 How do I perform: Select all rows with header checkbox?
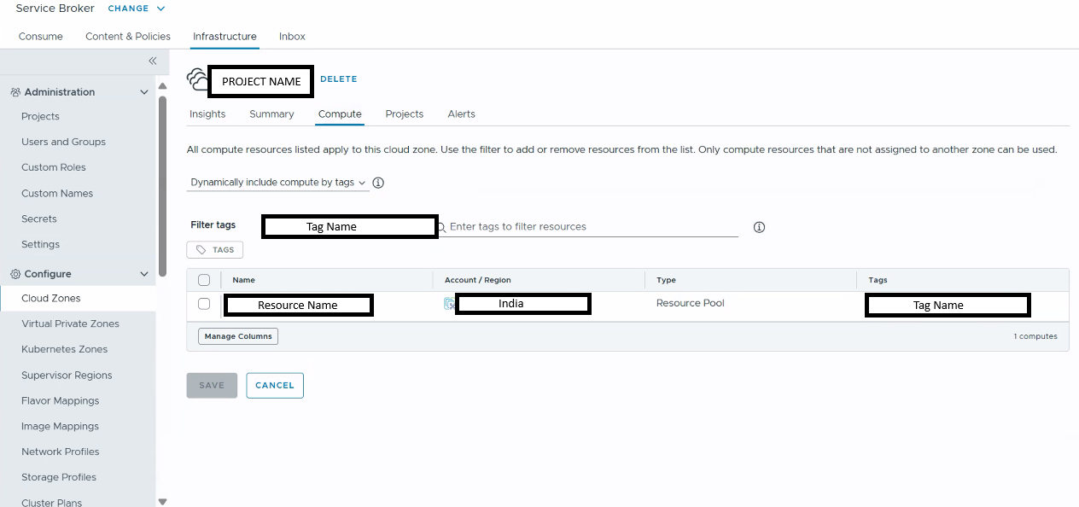click(x=204, y=280)
